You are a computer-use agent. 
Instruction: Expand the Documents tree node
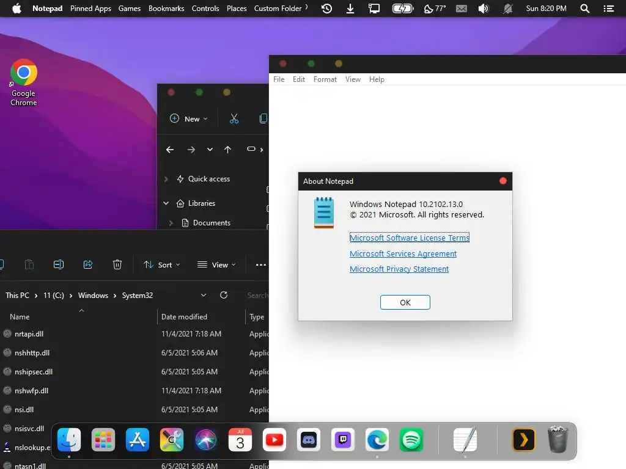point(171,223)
